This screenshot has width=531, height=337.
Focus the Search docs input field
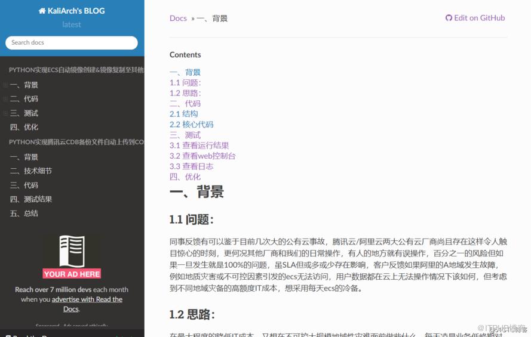tap(72, 42)
